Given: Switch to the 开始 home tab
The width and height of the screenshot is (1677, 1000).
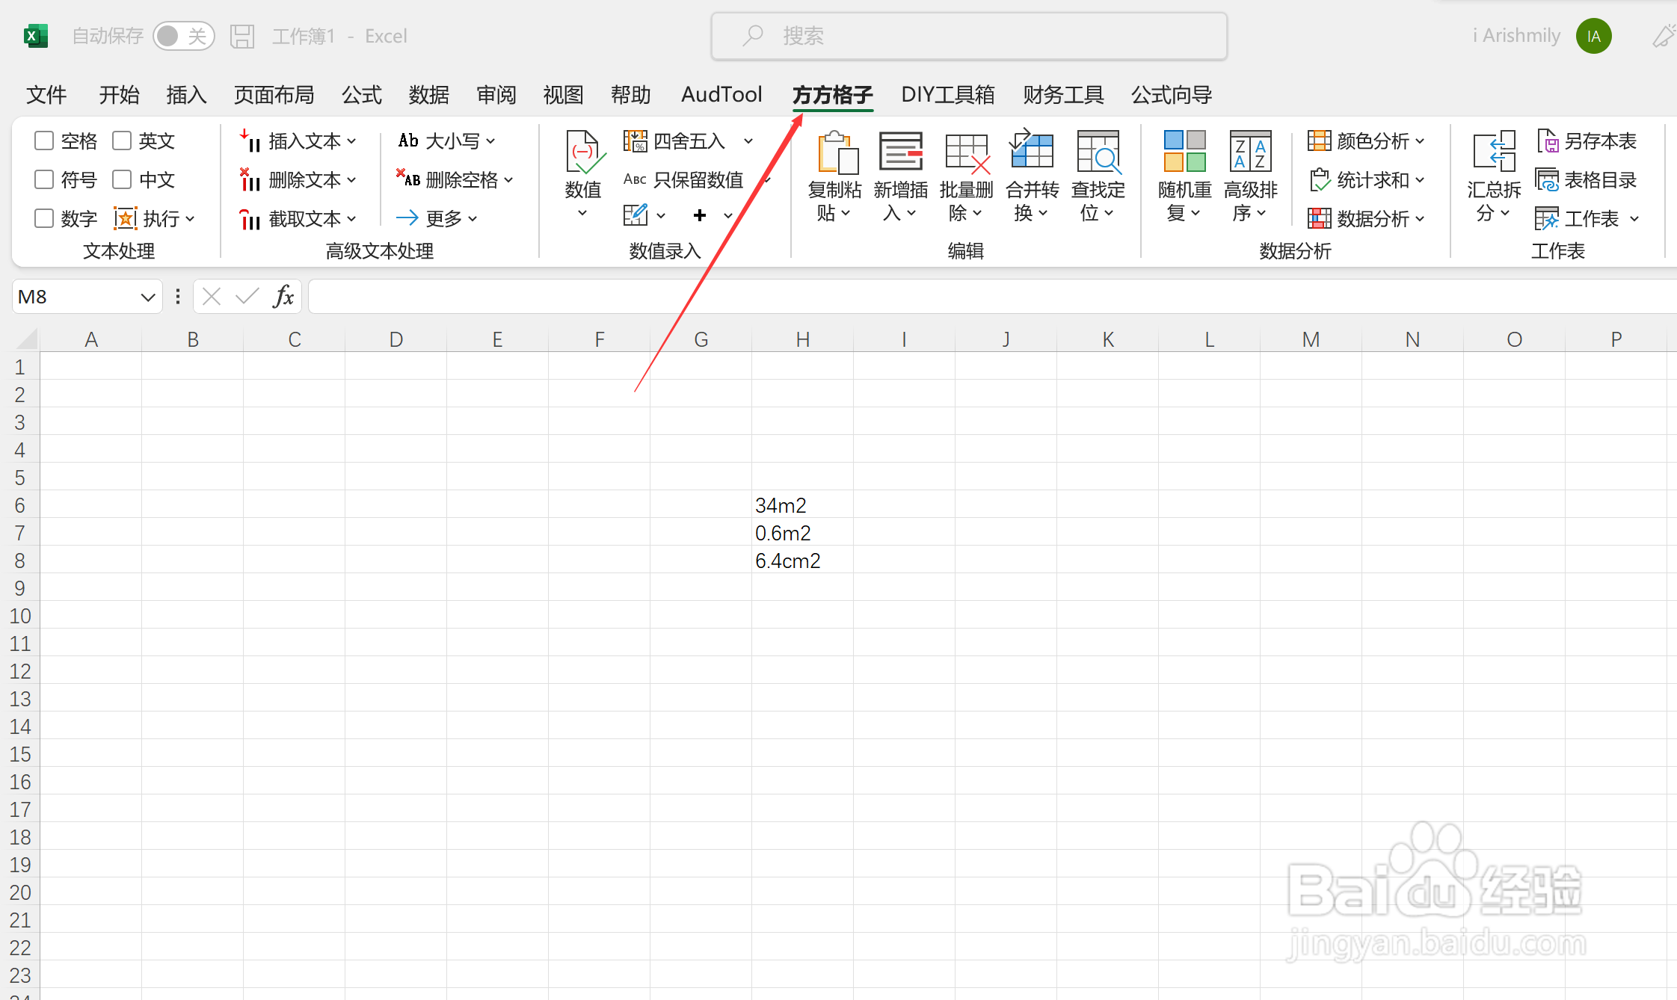Looking at the screenshot, I should click(x=120, y=95).
